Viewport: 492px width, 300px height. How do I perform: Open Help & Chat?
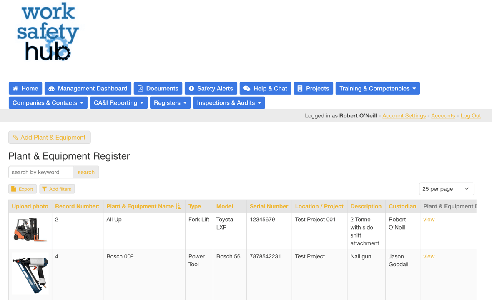click(x=265, y=88)
